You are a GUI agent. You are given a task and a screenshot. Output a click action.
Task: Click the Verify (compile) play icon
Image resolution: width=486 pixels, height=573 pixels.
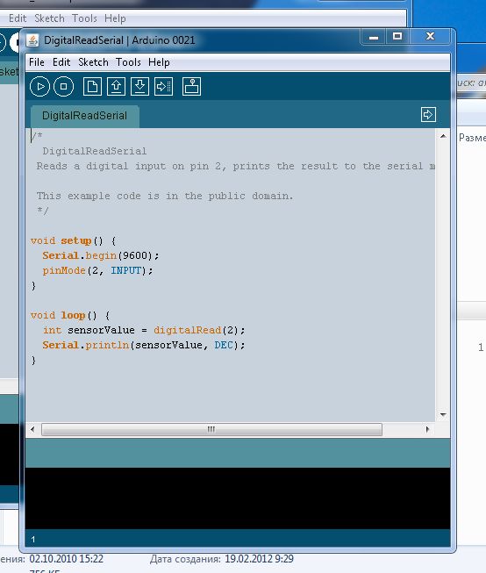pyautogui.click(x=39, y=87)
